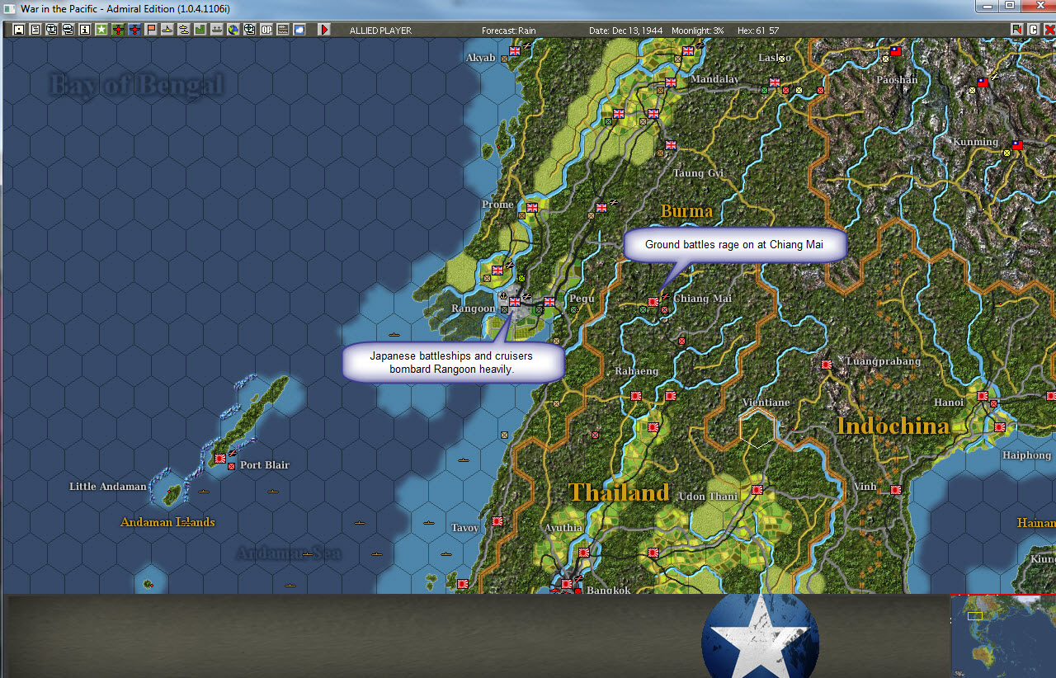Open the information "i" screen icon
Screen dimensions: 1056x678
point(84,30)
